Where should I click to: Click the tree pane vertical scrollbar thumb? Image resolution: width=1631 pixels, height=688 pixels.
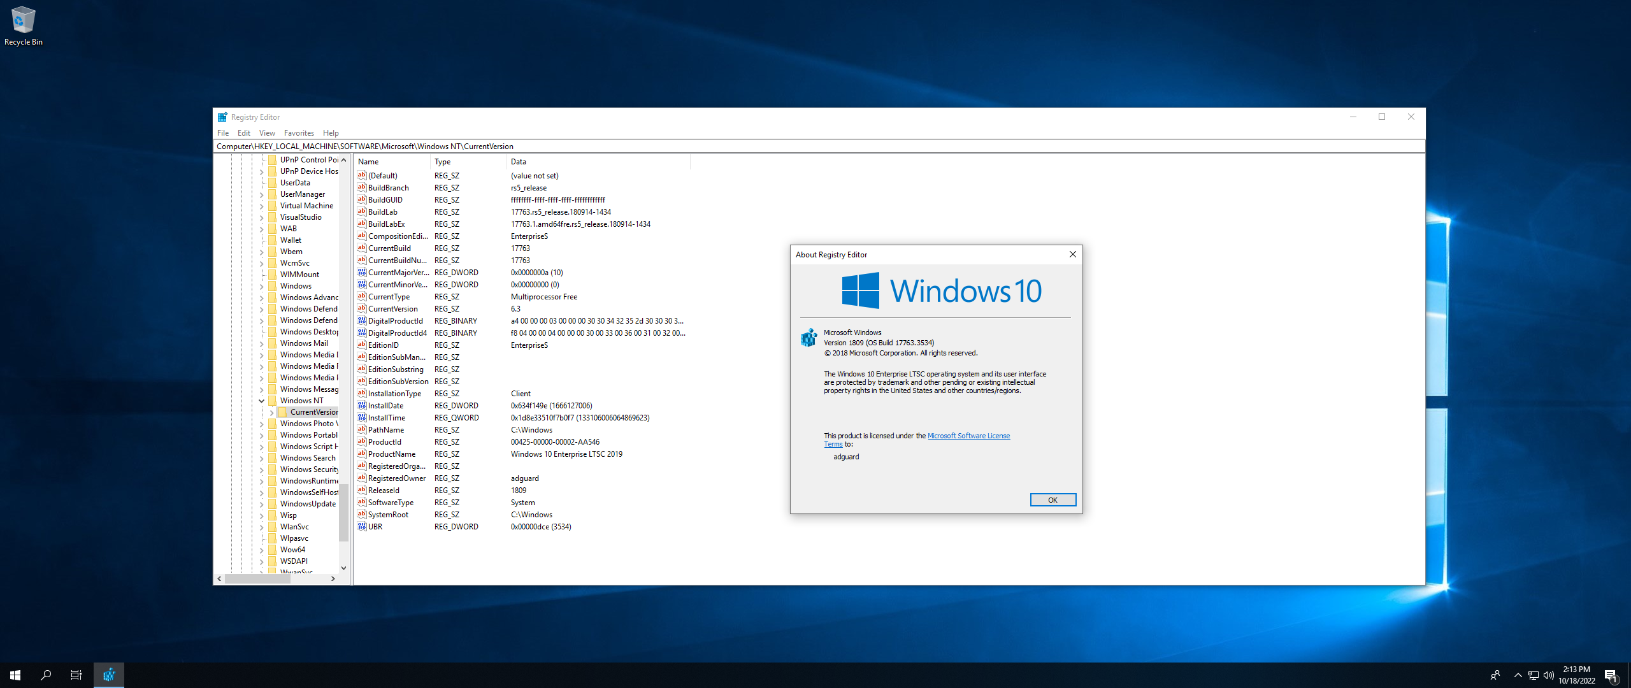(343, 513)
